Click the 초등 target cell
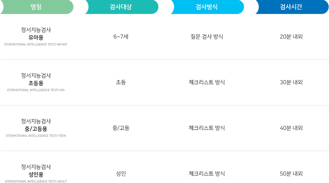Viewport: 329px width, 183px height. pyautogui.click(x=121, y=83)
